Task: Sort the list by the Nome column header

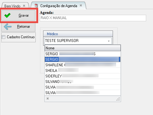Action: pos(83,48)
